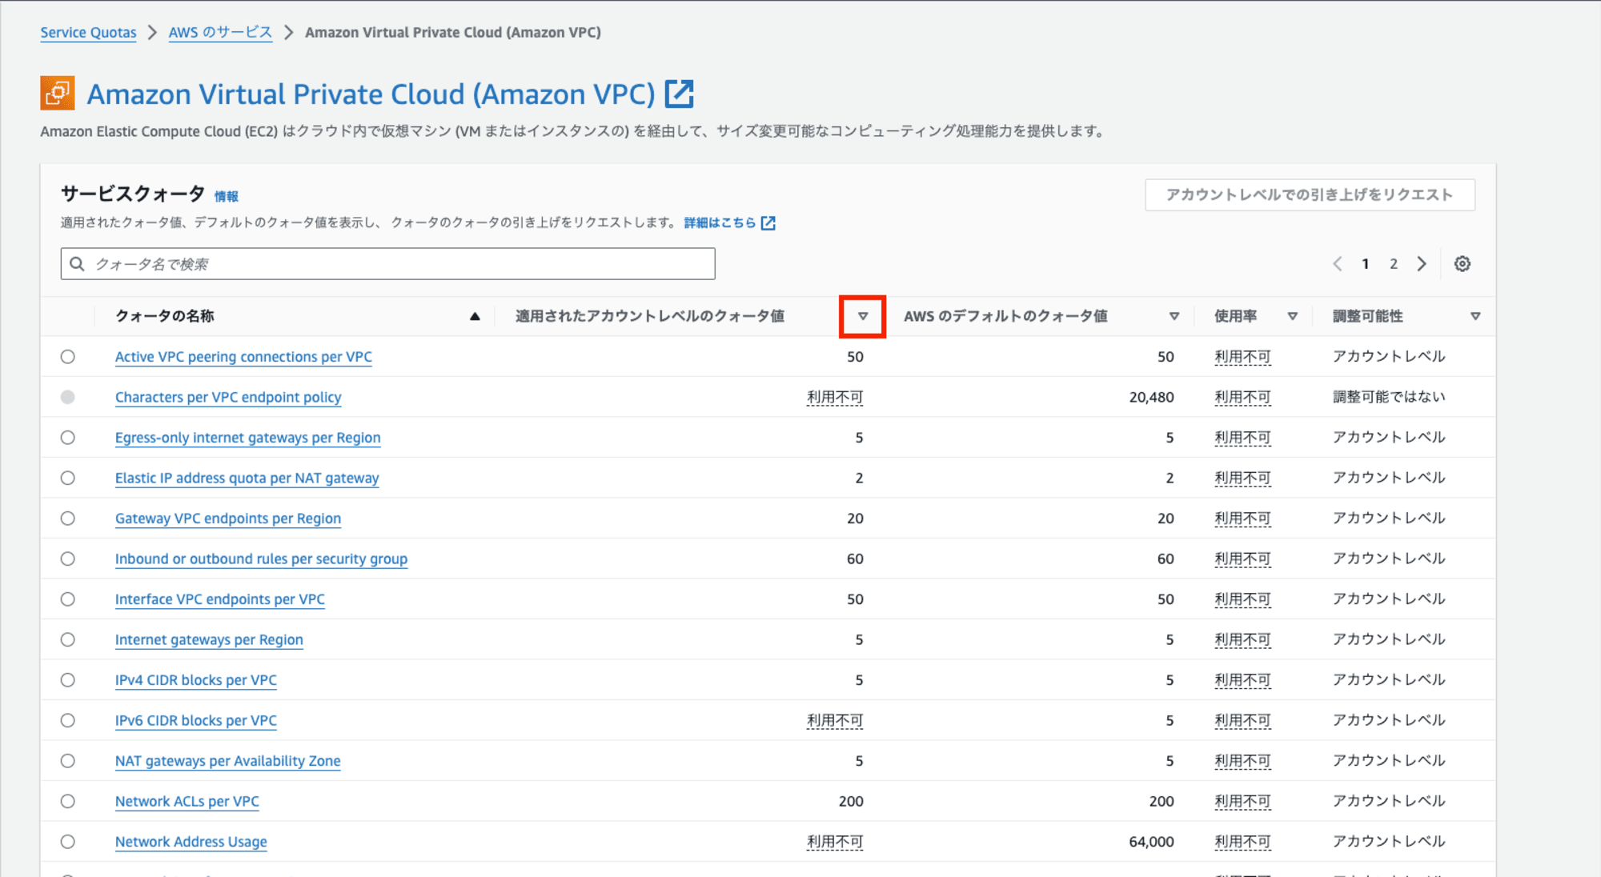Open table preferences gear icon
1601x877 pixels.
point(1463,264)
